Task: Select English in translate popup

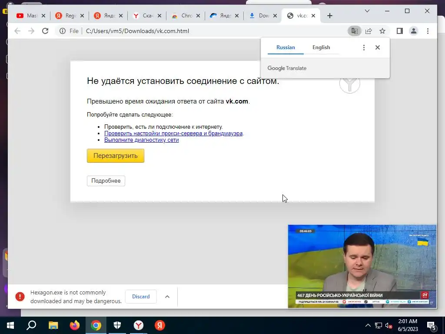Action: (321, 47)
